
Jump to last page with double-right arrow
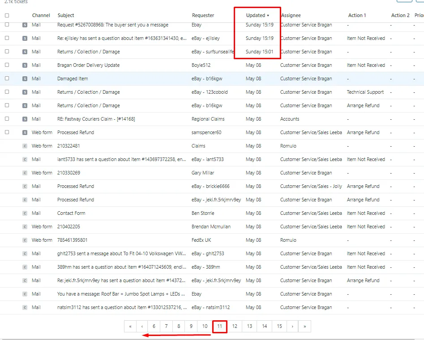click(305, 326)
